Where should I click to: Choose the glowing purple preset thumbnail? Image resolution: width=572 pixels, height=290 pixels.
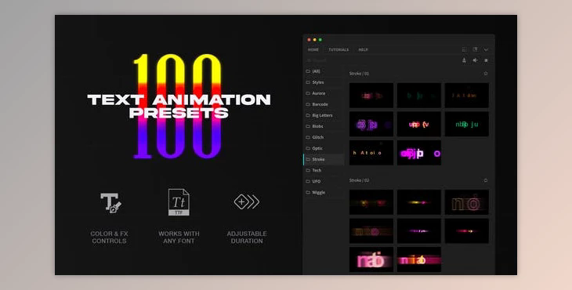(371, 124)
